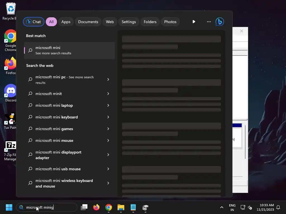Open the last pinned app icon on the taskbar
This screenshot has width=286, height=214.
click(x=145, y=207)
